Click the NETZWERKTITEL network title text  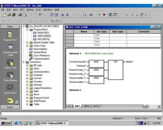coord(99,54)
